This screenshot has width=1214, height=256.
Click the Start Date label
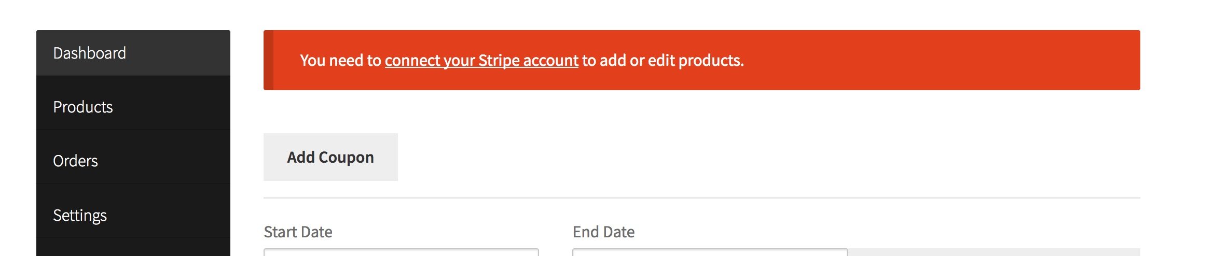click(x=298, y=232)
